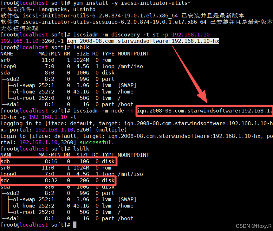Click the 'Logging in to' output text
The image size is (273, 231).
(x=21, y=124)
